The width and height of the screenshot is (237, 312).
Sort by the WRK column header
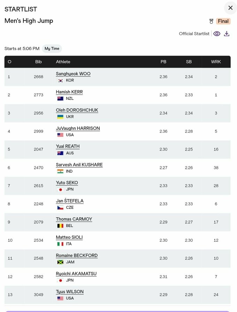click(216, 62)
